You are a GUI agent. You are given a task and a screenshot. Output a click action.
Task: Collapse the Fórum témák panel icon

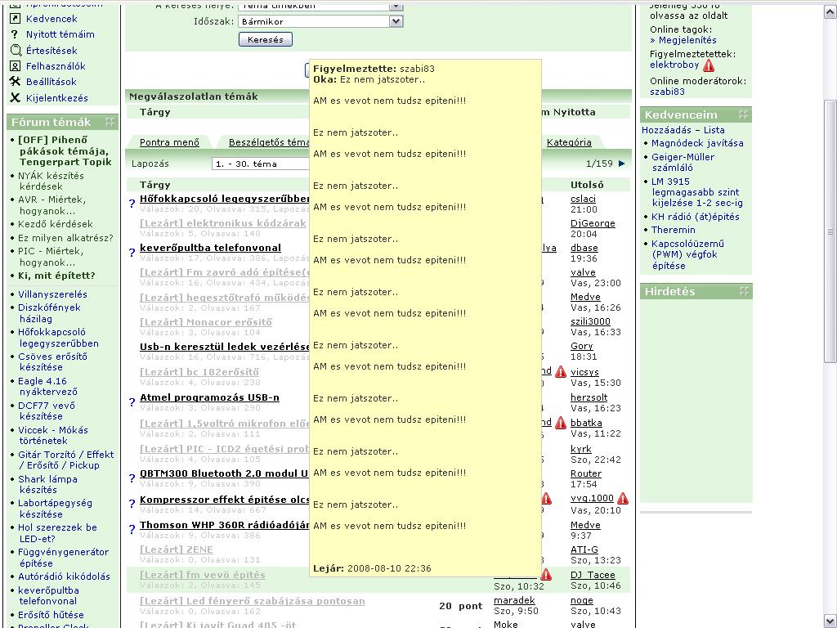click(110, 122)
